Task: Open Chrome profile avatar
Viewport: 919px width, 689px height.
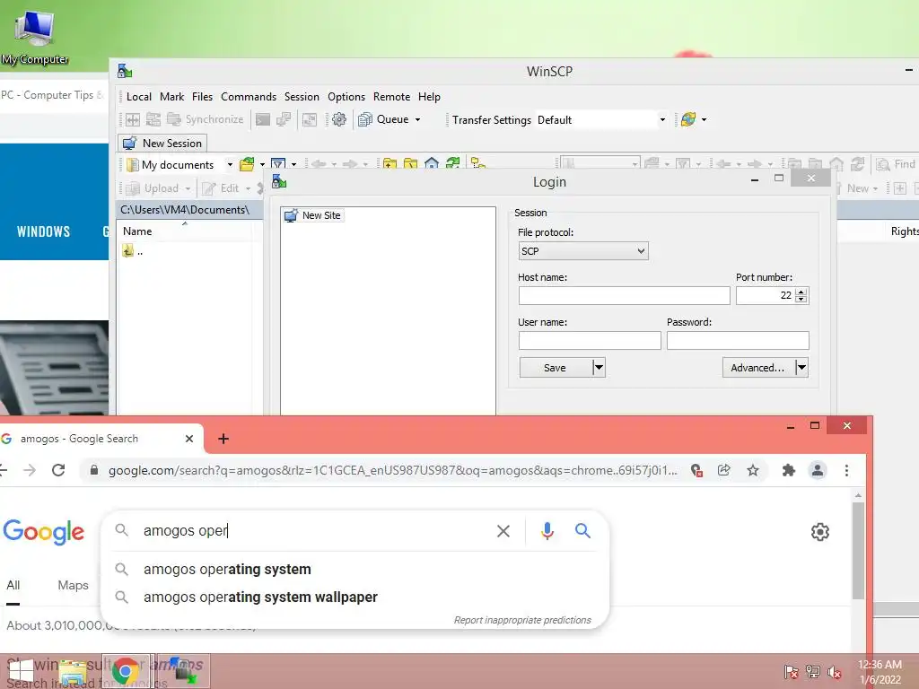Action: tap(817, 470)
